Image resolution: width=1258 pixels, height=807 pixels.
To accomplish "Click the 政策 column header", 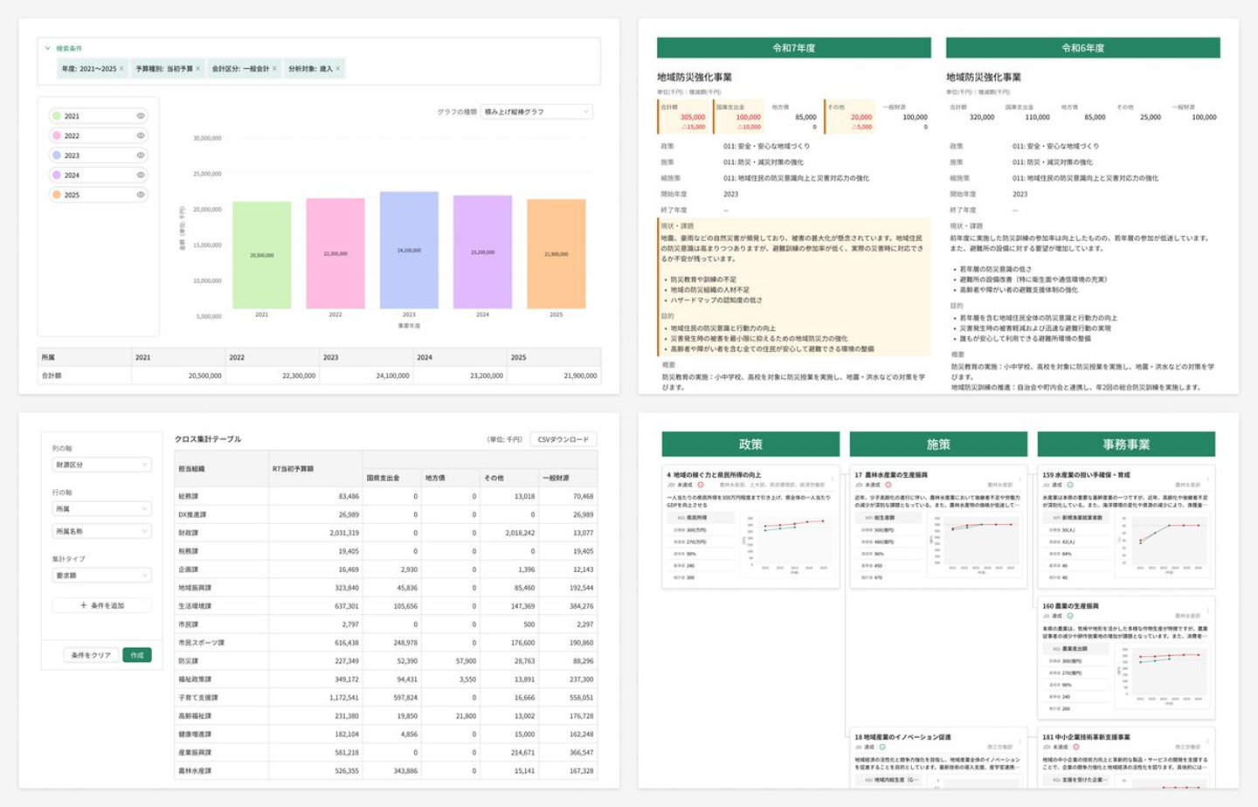I will pyautogui.click(x=750, y=444).
